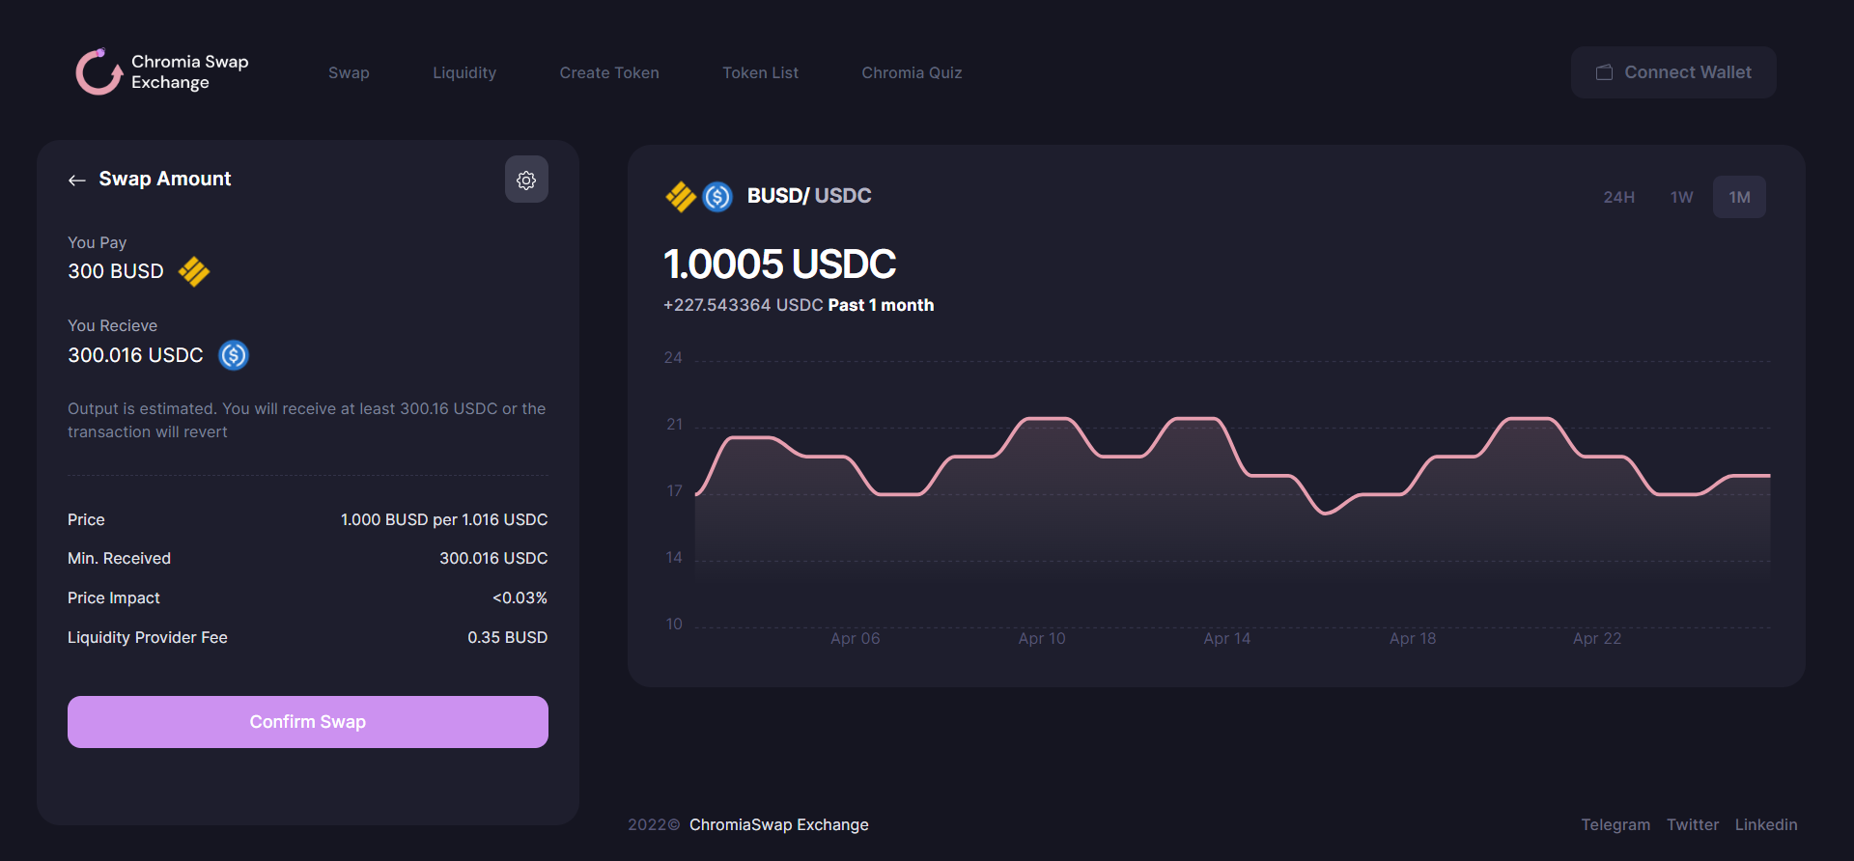Visit the Twitter footer link

pyautogui.click(x=1692, y=824)
